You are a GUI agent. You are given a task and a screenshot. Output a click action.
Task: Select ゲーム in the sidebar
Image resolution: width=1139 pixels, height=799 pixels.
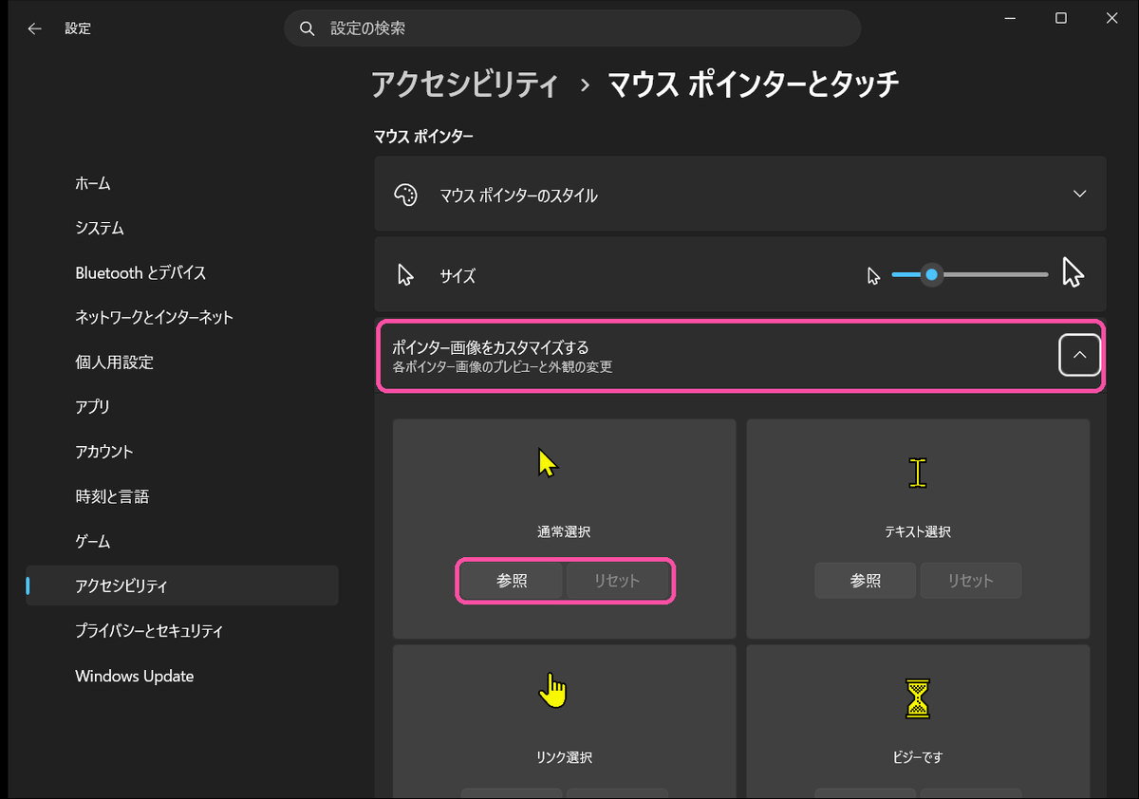tap(182, 541)
